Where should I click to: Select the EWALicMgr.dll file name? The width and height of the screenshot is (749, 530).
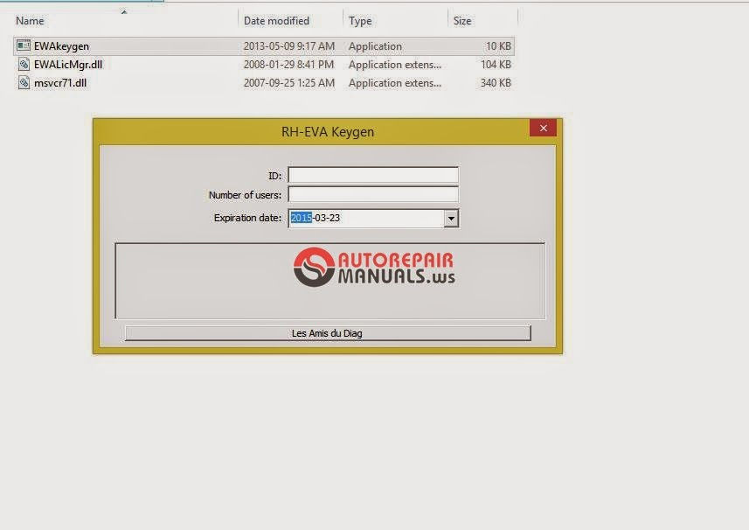click(68, 65)
